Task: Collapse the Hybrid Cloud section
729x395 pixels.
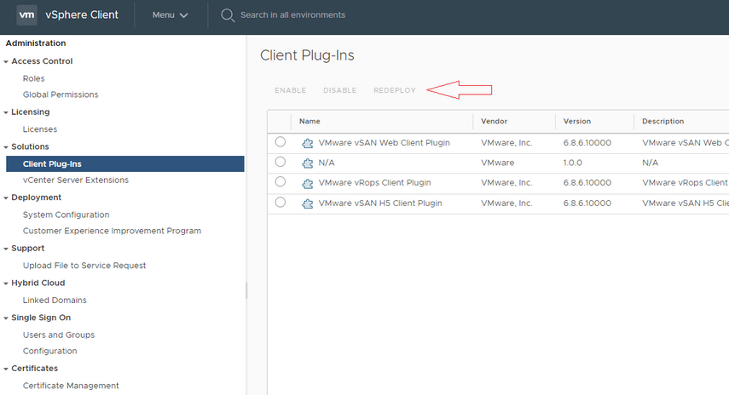Action: (6, 283)
